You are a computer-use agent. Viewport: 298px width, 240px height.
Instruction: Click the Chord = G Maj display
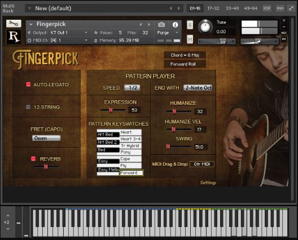(185, 55)
